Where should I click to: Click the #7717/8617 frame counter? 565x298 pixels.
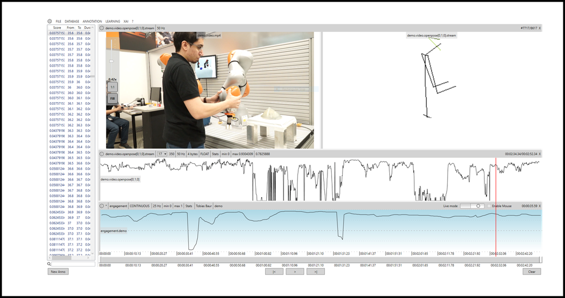pyautogui.click(x=528, y=28)
